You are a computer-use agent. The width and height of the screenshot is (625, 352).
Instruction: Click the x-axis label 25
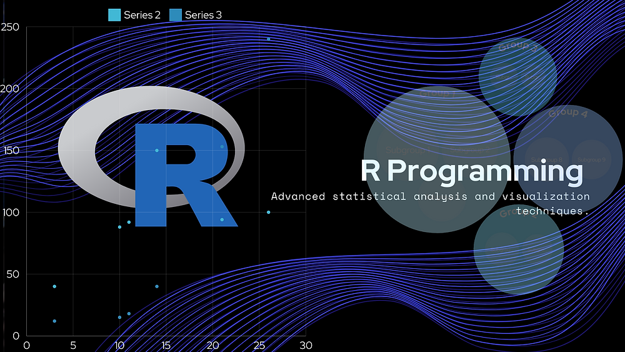[259, 345]
